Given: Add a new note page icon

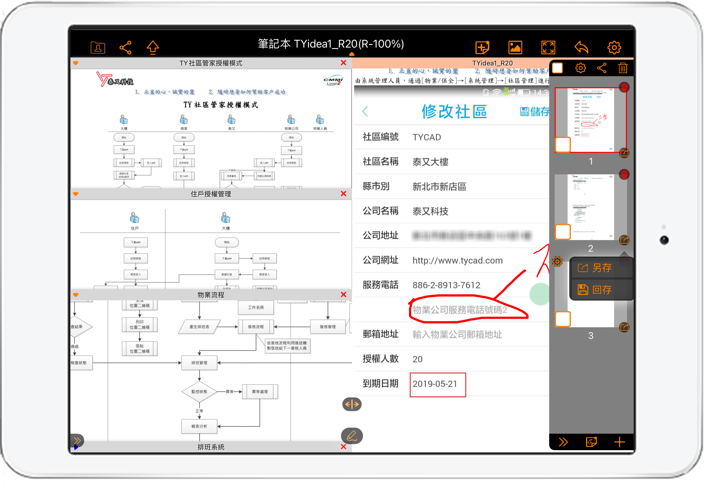Looking at the screenshot, I should coord(482,48).
